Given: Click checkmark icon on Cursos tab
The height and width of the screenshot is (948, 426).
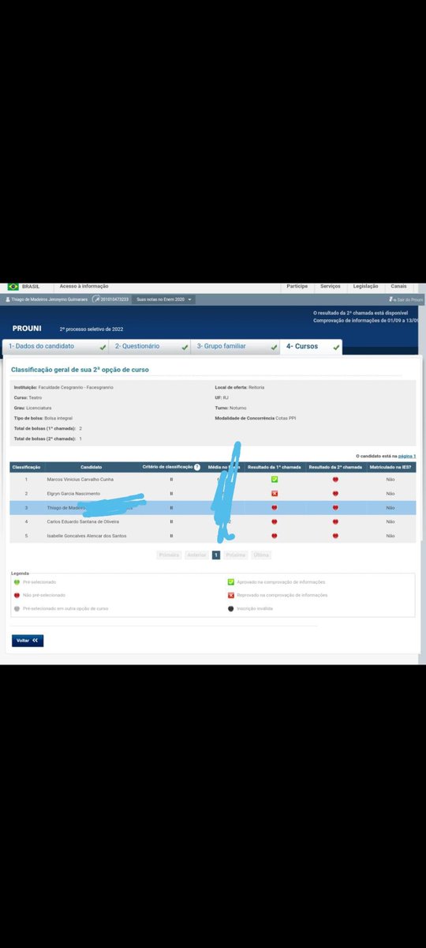Looking at the screenshot, I should tap(336, 347).
